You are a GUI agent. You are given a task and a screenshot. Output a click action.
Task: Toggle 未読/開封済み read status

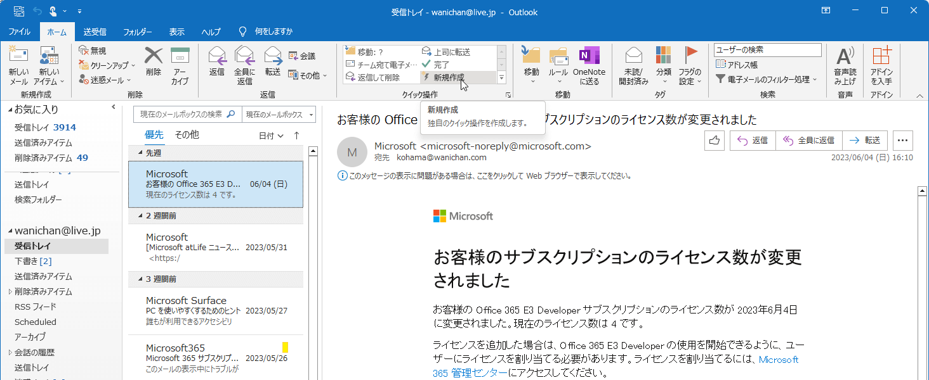pos(633,66)
